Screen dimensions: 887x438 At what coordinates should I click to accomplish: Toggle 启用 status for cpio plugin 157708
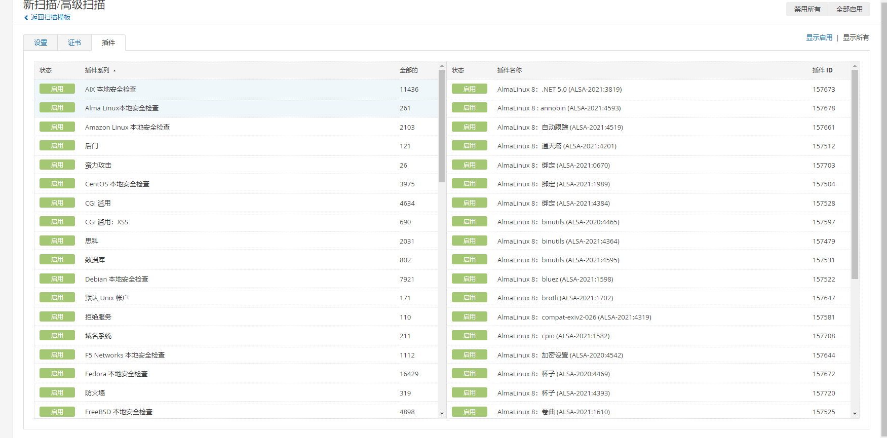pos(470,335)
